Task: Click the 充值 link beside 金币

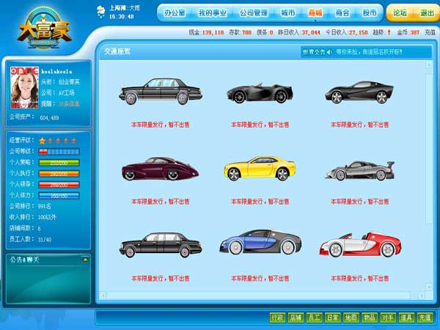Action: (x=430, y=32)
